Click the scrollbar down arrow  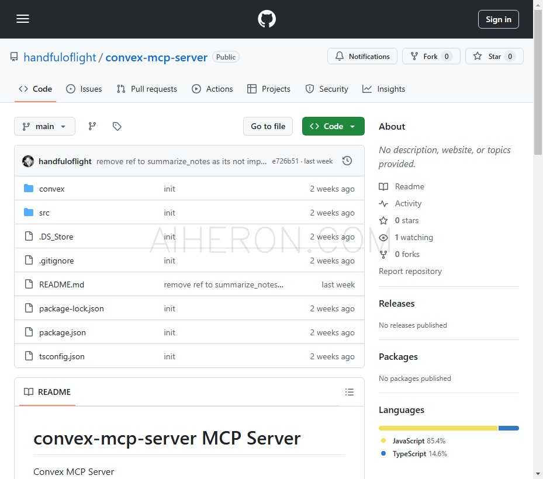pos(538,474)
